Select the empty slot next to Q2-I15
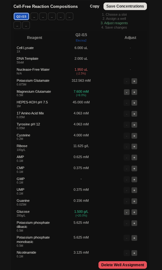 pyautogui.click(x=34, y=16)
